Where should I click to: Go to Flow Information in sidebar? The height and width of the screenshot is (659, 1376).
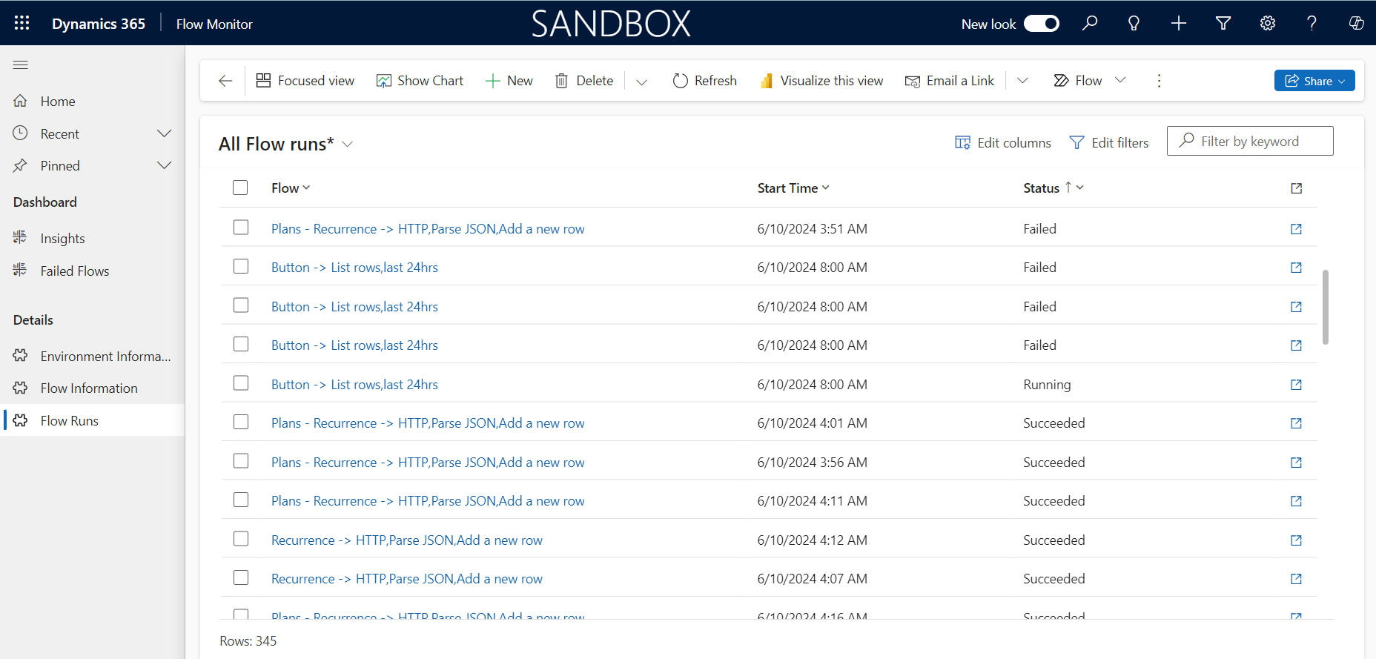pos(89,388)
